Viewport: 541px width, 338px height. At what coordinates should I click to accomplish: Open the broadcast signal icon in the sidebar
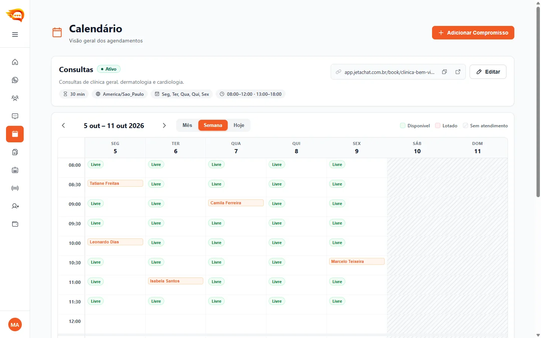tap(15, 188)
